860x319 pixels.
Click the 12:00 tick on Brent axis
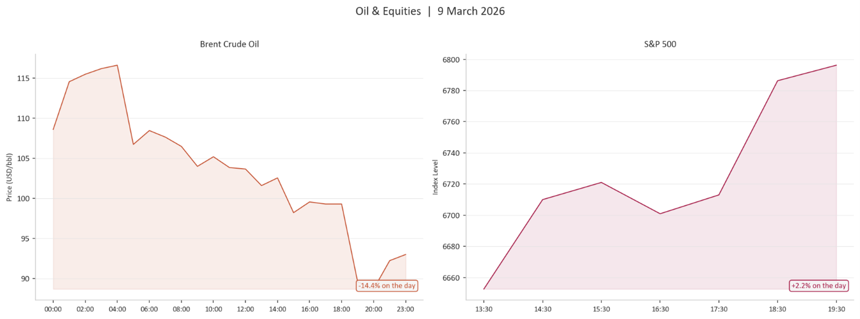pos(245,309)
